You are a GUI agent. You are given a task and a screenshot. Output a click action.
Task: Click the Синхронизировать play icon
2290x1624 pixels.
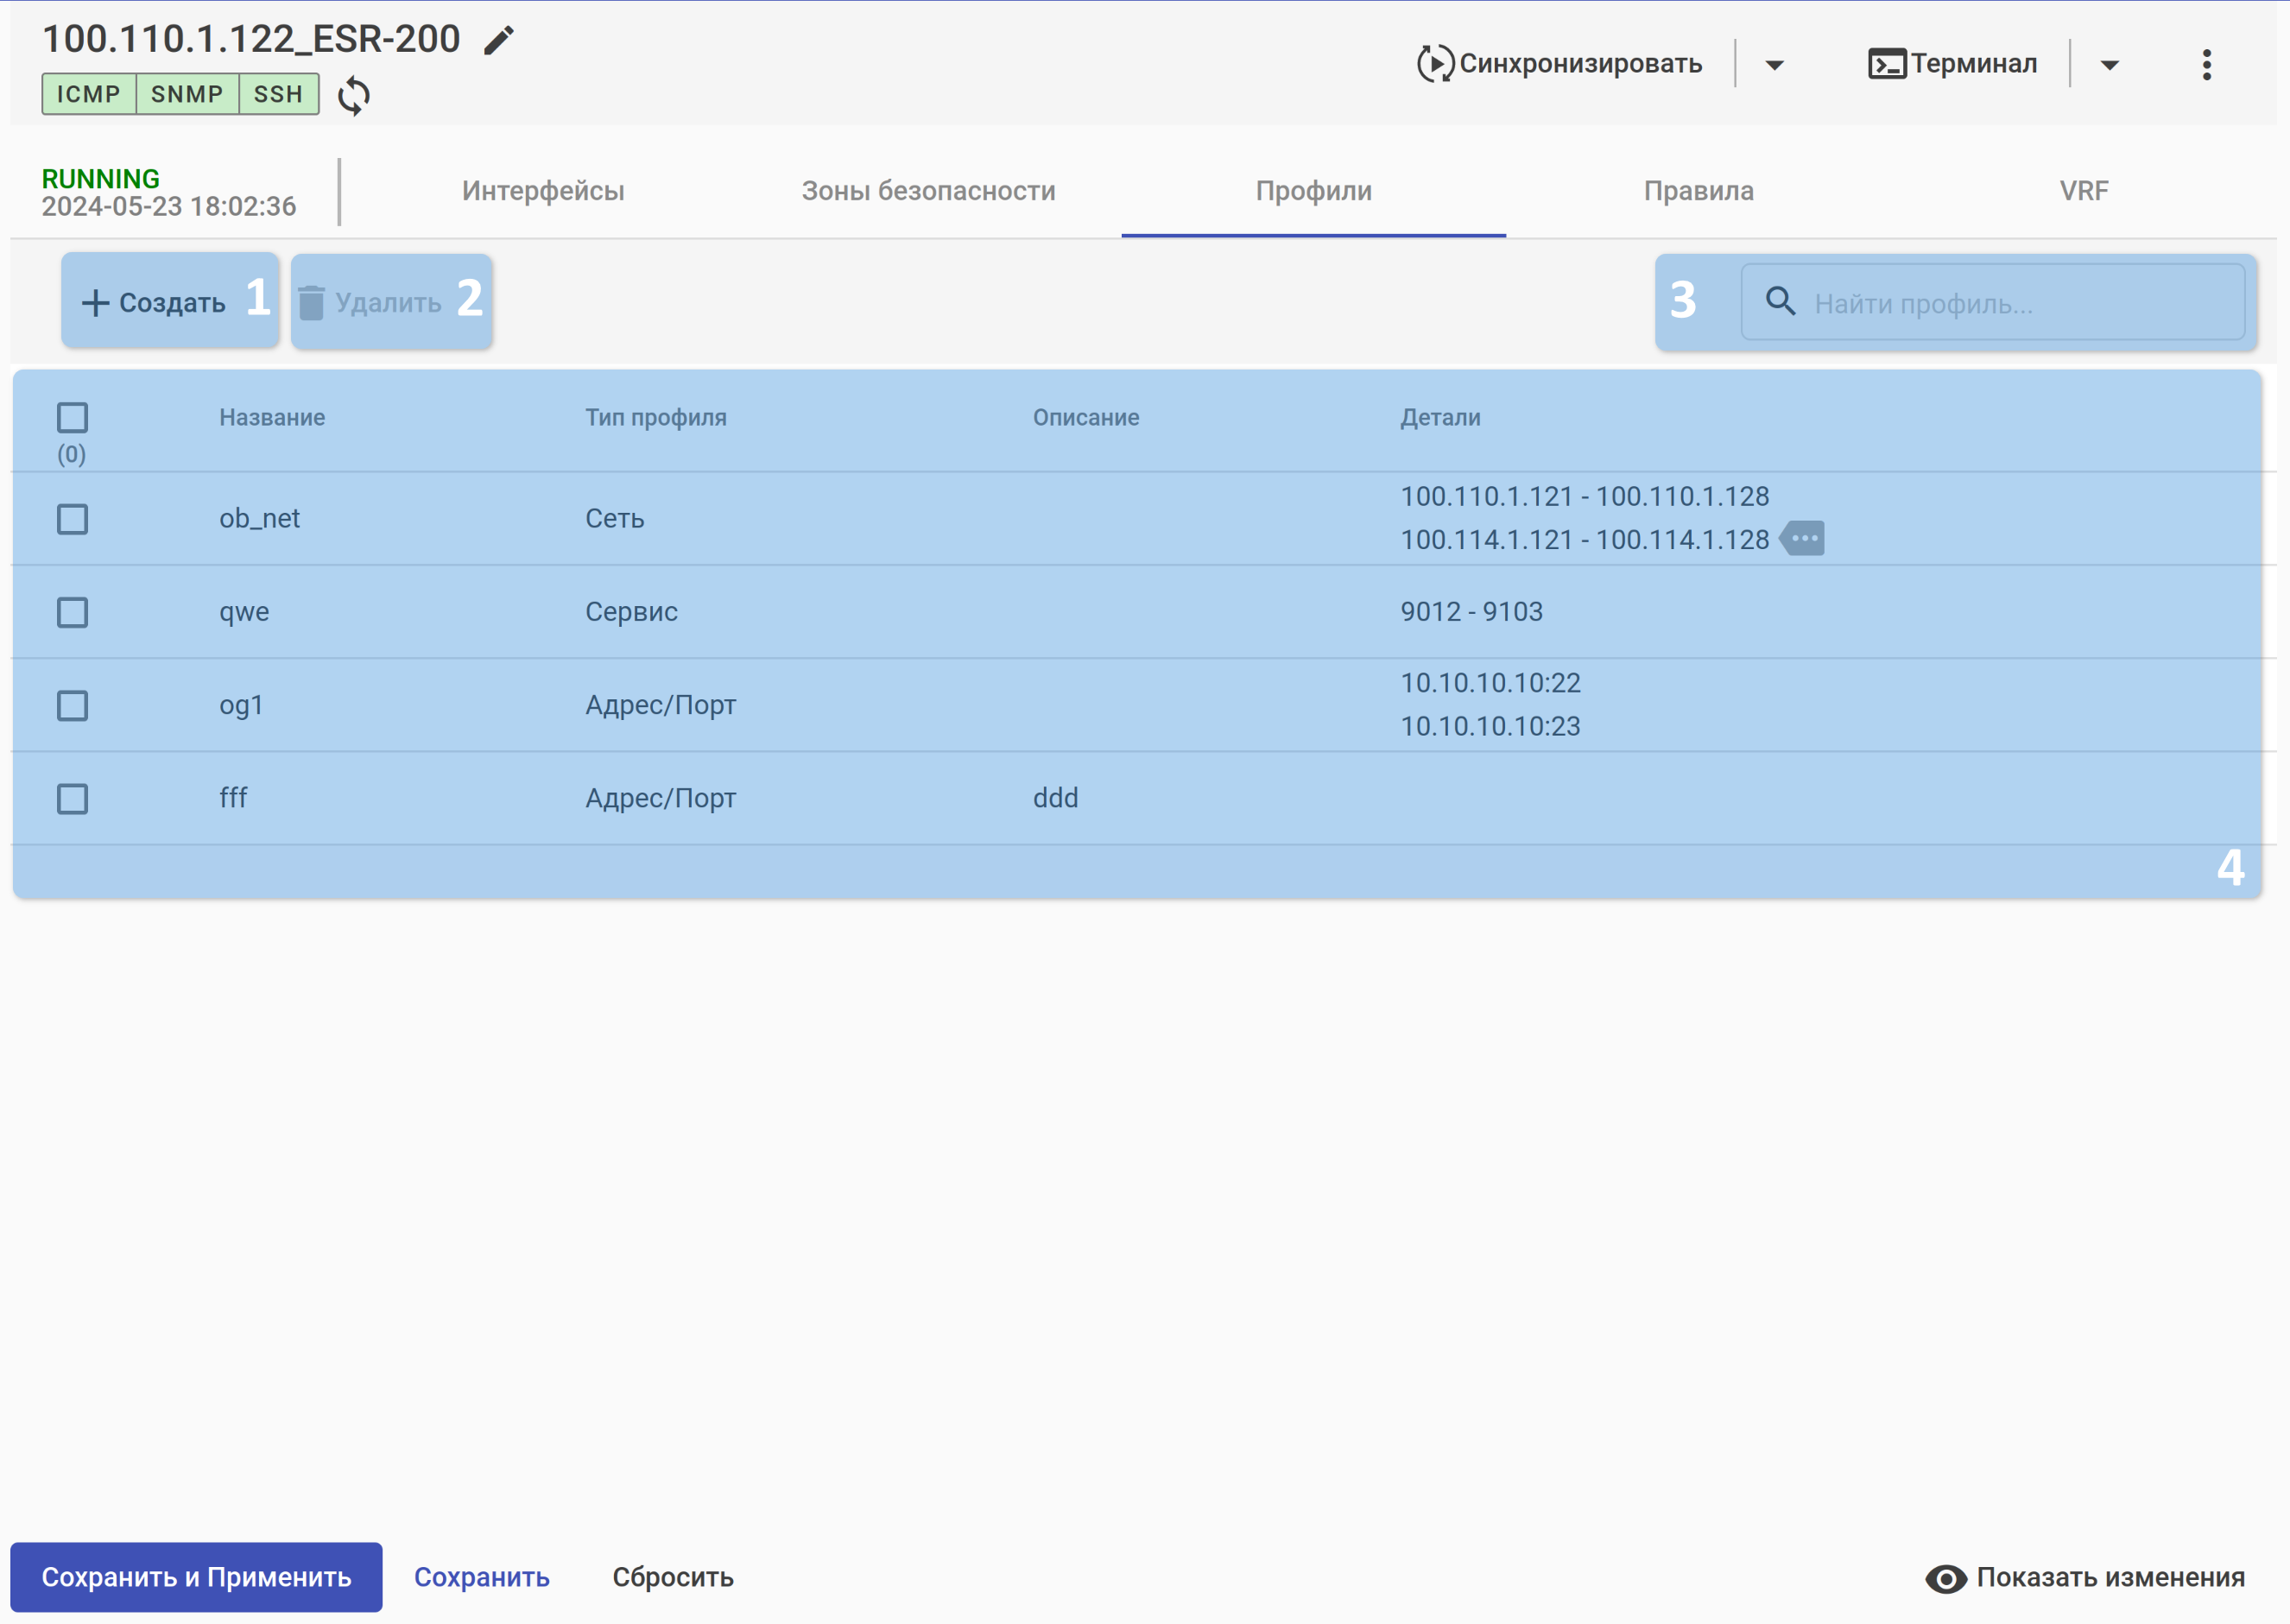[1435, 64]
